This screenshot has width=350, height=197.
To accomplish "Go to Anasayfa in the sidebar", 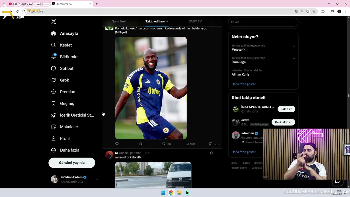I will (65, 33).
